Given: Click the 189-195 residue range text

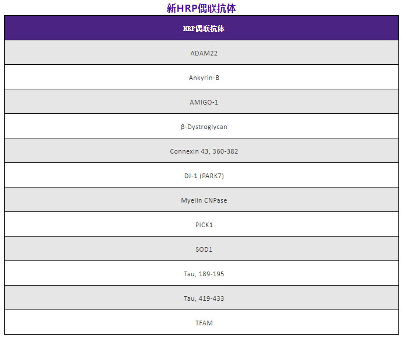Looking at the screenshot, I should (x=211, y=274).
